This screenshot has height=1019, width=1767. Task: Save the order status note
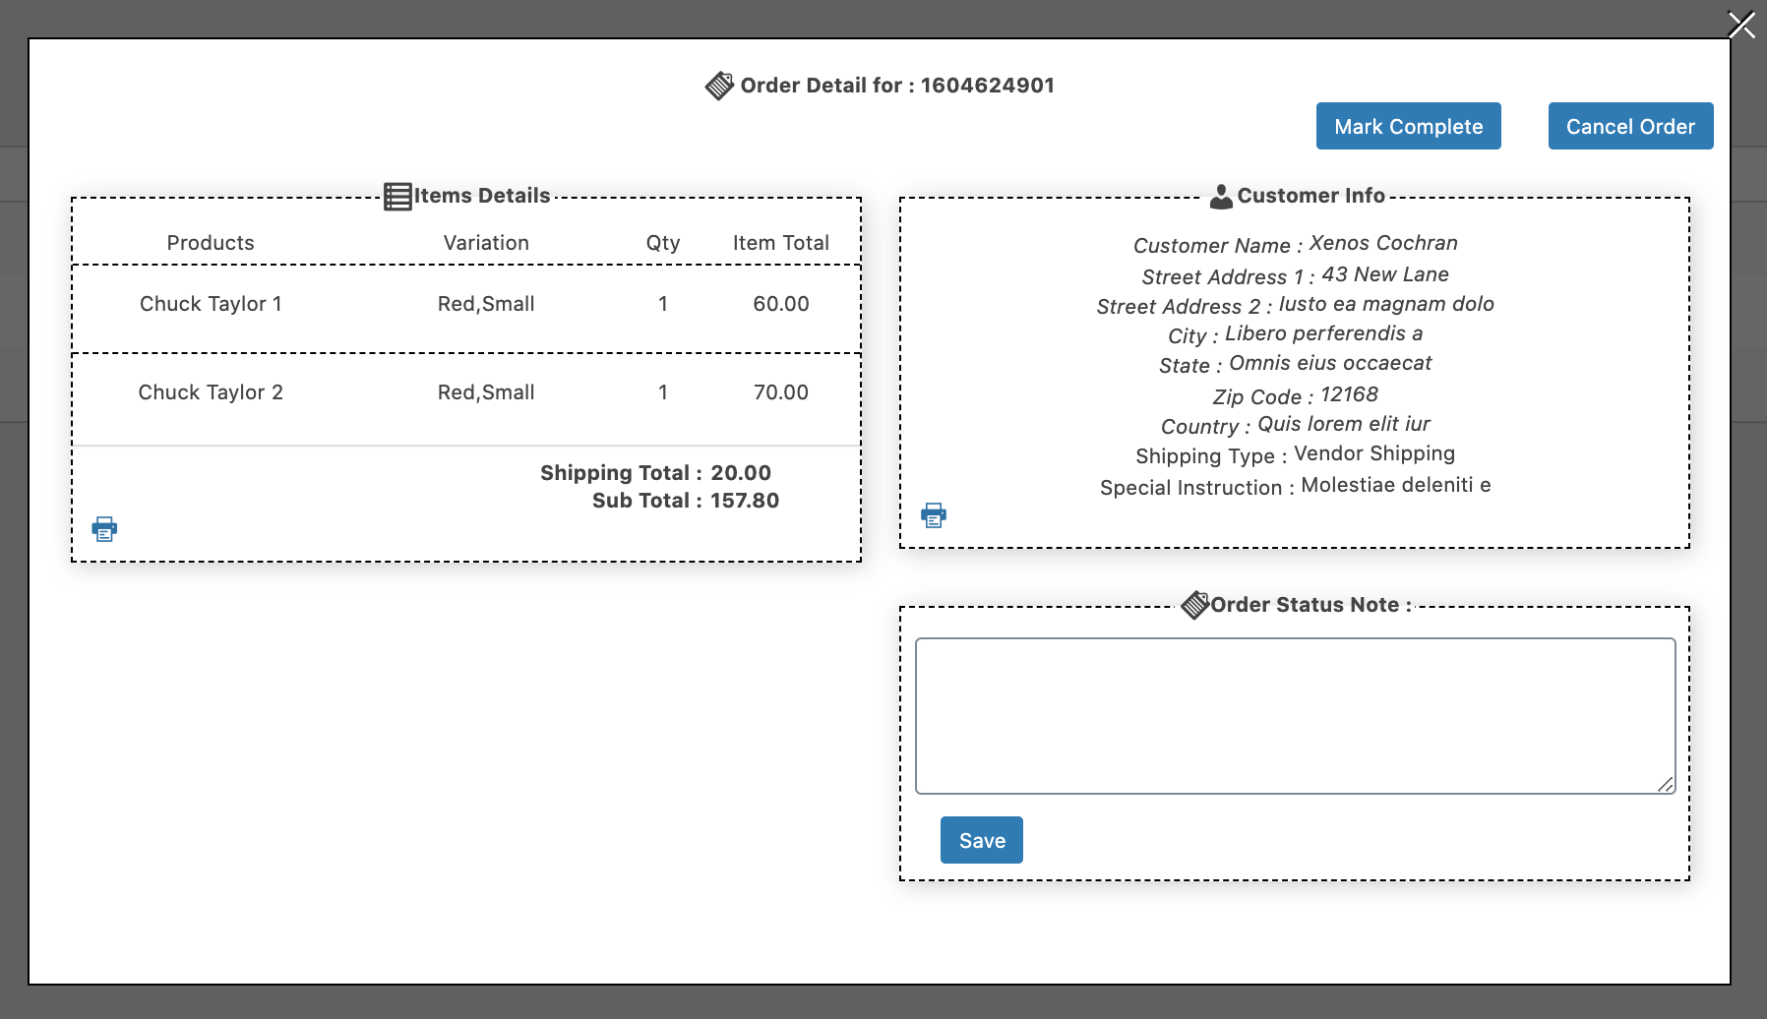[982, 840]
